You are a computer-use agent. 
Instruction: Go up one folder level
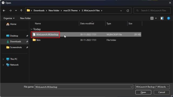tap(21, 10)
